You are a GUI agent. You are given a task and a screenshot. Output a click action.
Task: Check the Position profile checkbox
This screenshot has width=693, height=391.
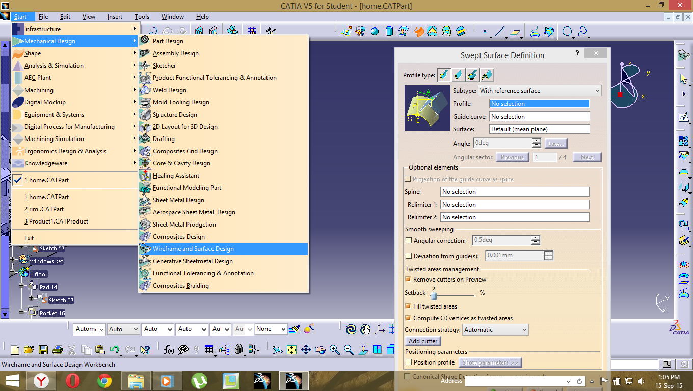point(408,362)
